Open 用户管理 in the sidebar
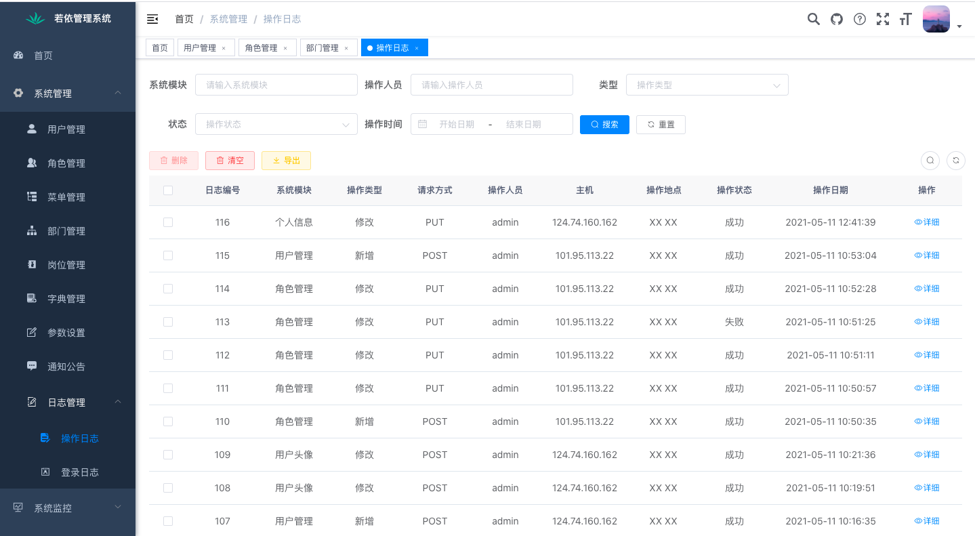Viewport: 975px width, 536px height. [x=68, y=129]
